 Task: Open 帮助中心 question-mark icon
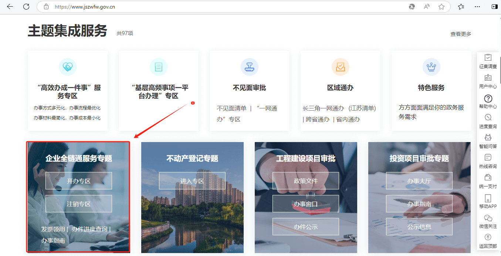[x=488, y=98]
